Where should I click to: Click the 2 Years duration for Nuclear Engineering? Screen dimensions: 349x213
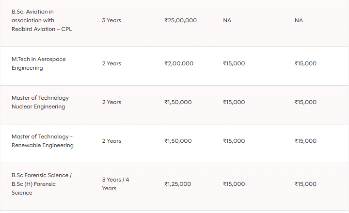pos(111,102)
